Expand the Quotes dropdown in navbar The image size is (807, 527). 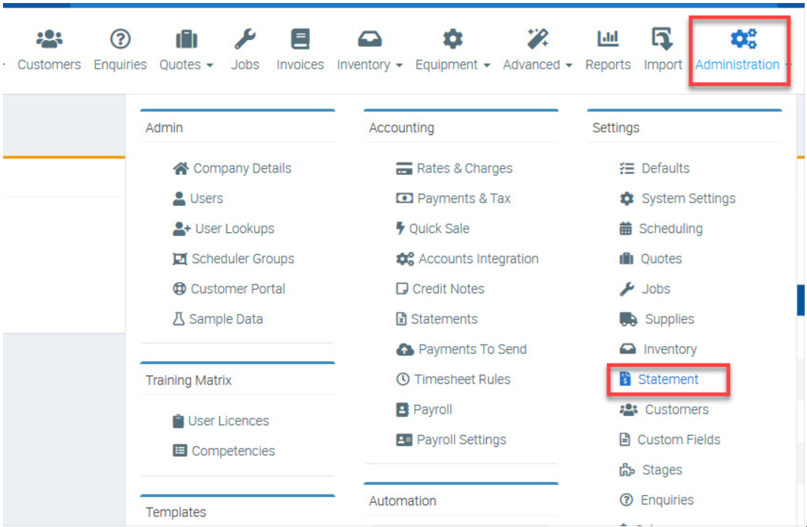click(x=186, y=65)
